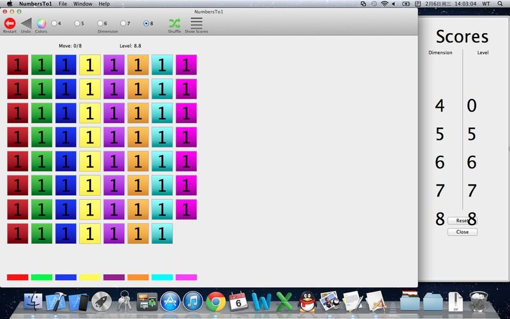
Task: Open the File menu
Action: point(62,4)
